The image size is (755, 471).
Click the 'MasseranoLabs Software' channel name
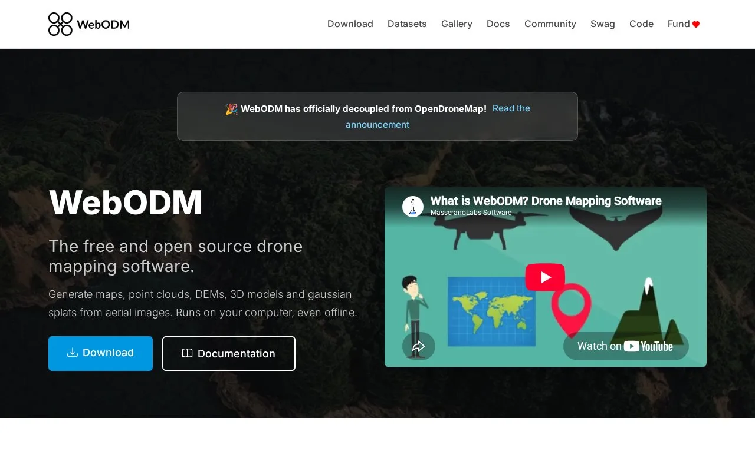[471, 213]
